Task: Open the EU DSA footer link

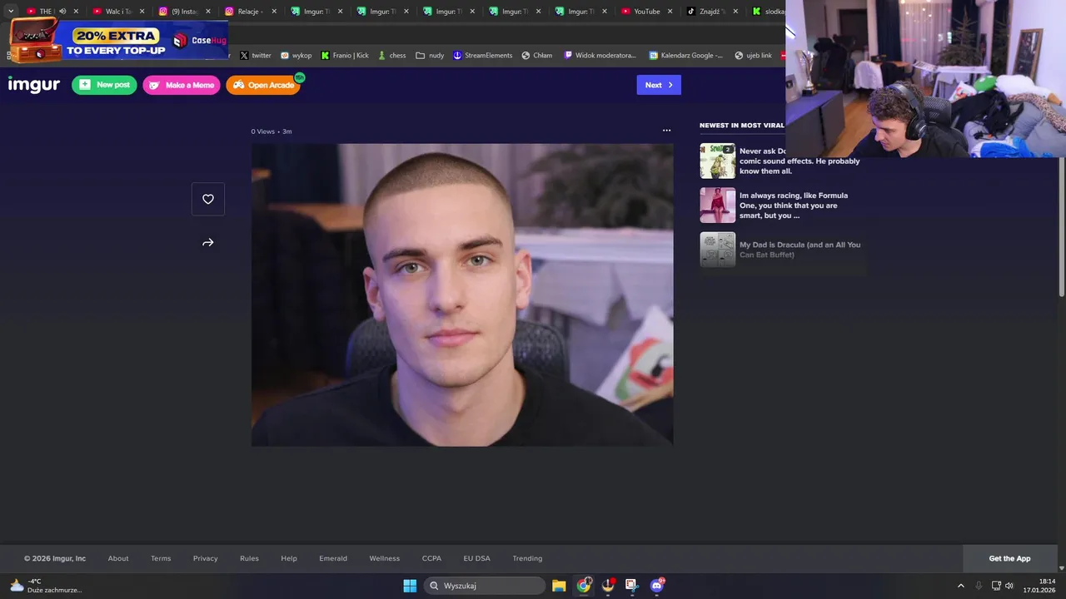Action: point(477,558)
